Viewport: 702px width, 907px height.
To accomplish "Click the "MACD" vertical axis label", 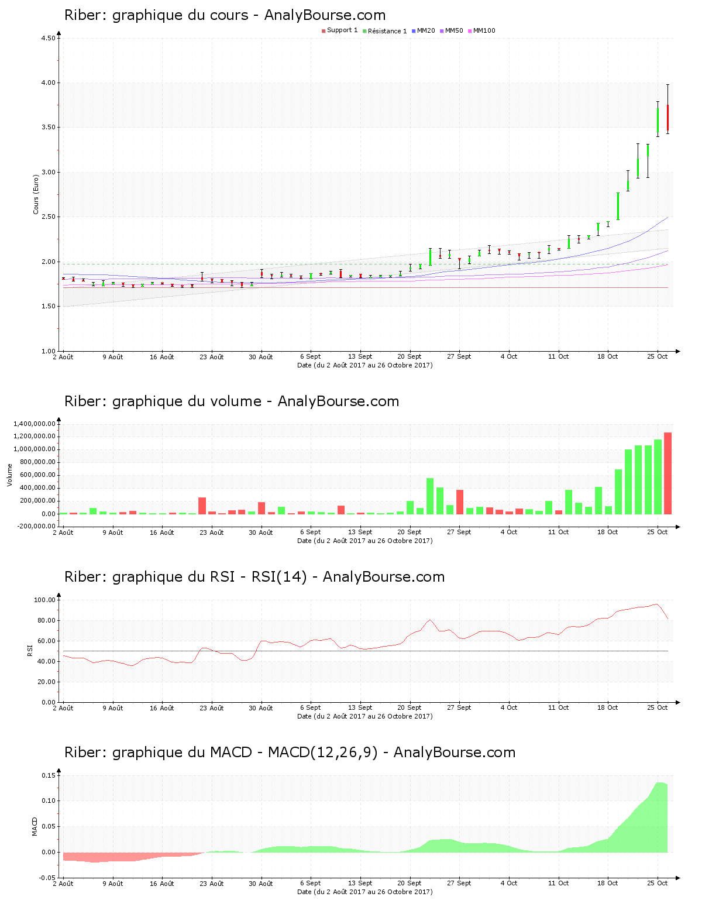I will [35, 826].
